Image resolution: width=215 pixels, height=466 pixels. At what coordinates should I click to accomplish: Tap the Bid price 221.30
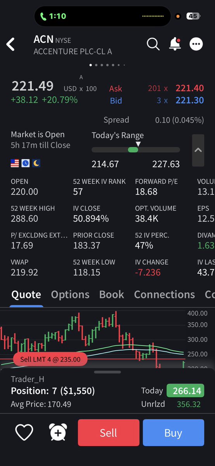(x=189, y=100)
